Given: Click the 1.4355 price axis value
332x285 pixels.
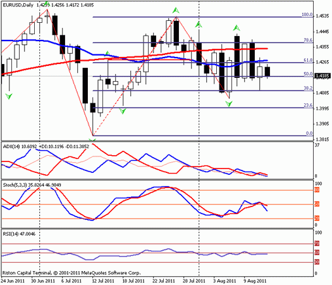Looking at the screenshot, I should (323, 47).
